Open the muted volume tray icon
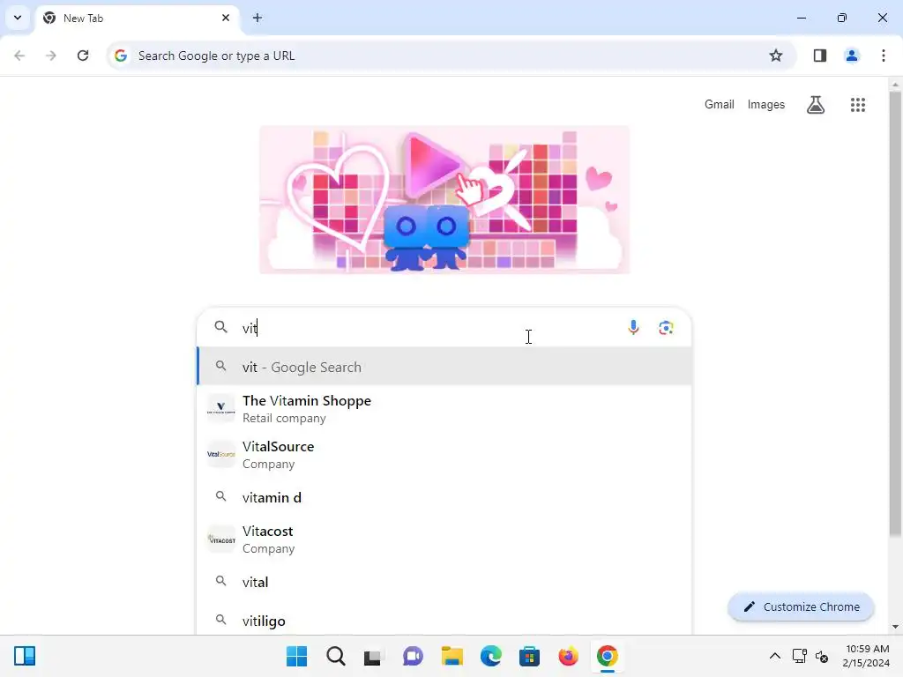903x677 pixels. pyautogui.click(x=823, y=656)
